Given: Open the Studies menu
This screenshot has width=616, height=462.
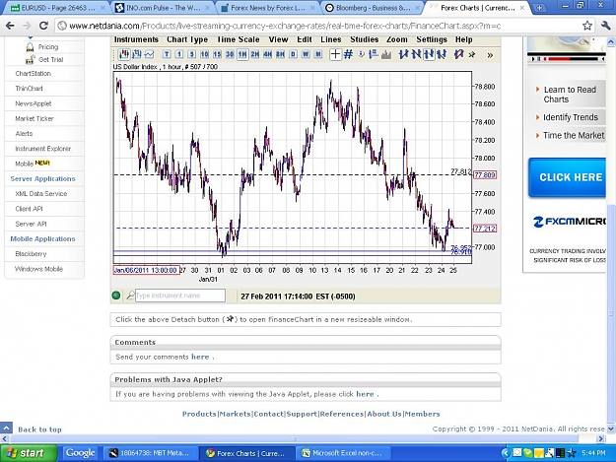Looking at the screenshot, I should click(x=364, y=39).
